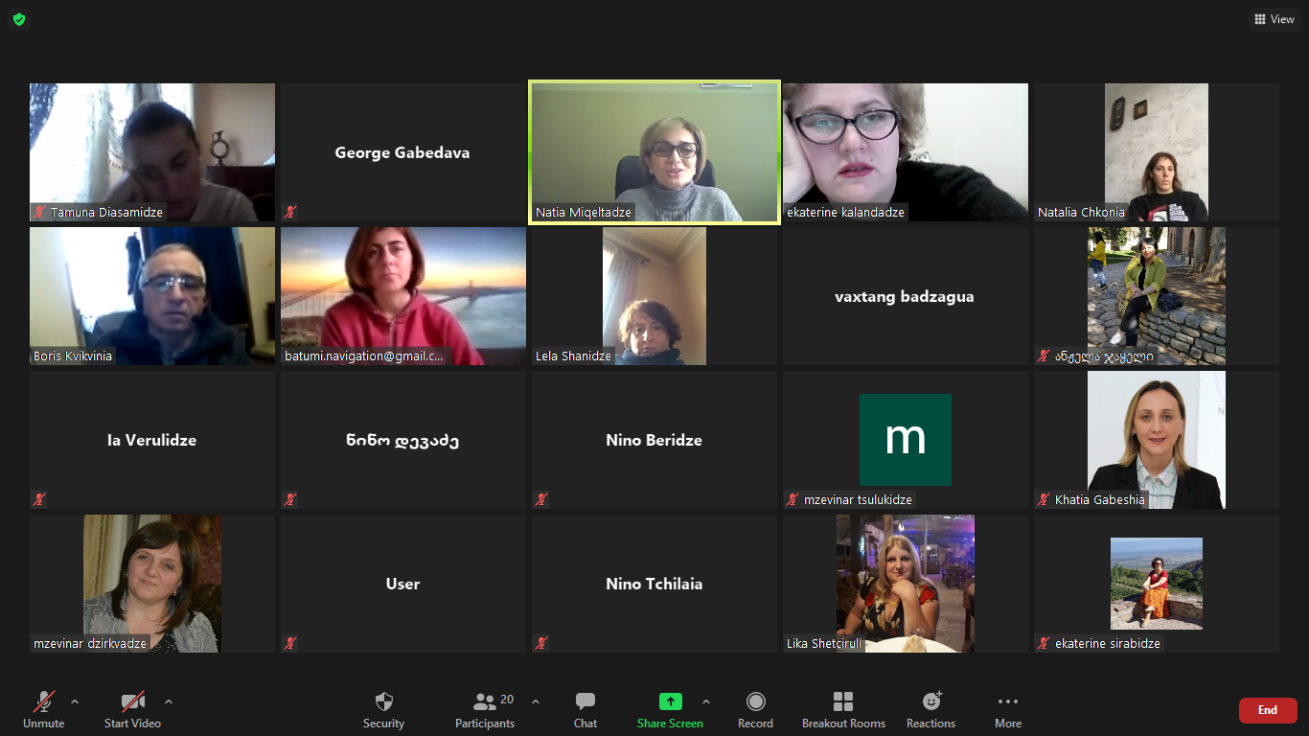Open the Reactions menu
This screenshot has width=1309, height=736.
coord(930,710)
